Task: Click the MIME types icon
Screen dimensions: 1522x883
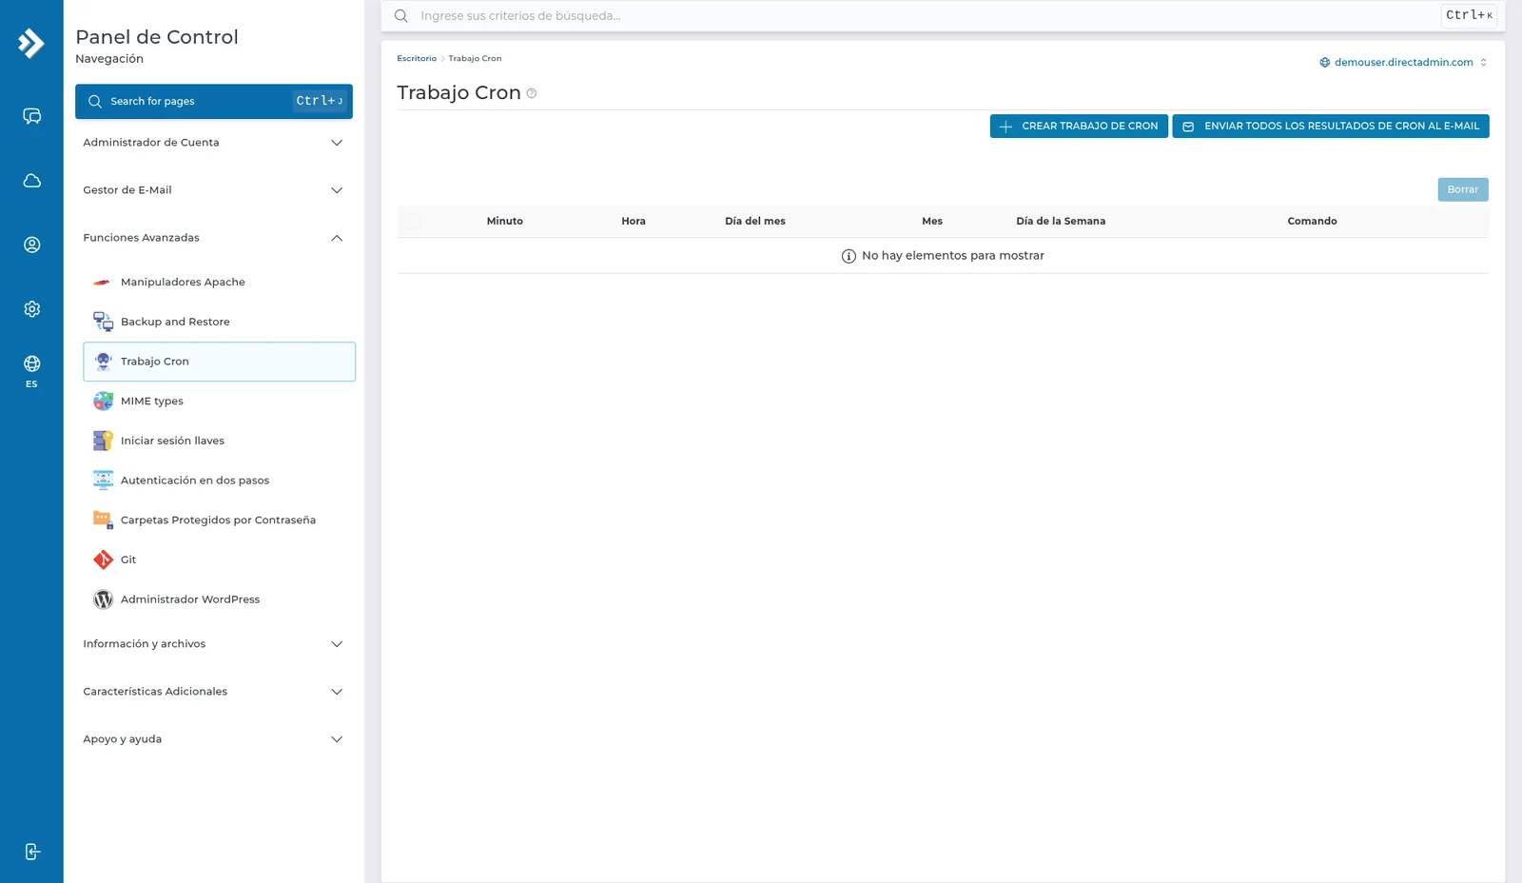Action: pyautogui.click(x=103, y=402)
